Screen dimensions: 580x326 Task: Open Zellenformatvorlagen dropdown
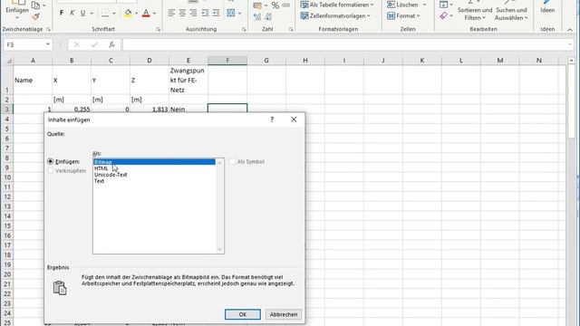tap(335, 16)
